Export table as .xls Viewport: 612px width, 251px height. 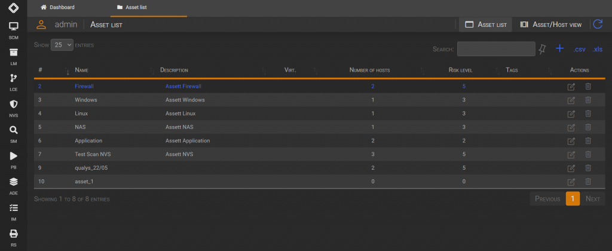click(x=598, y=49)
